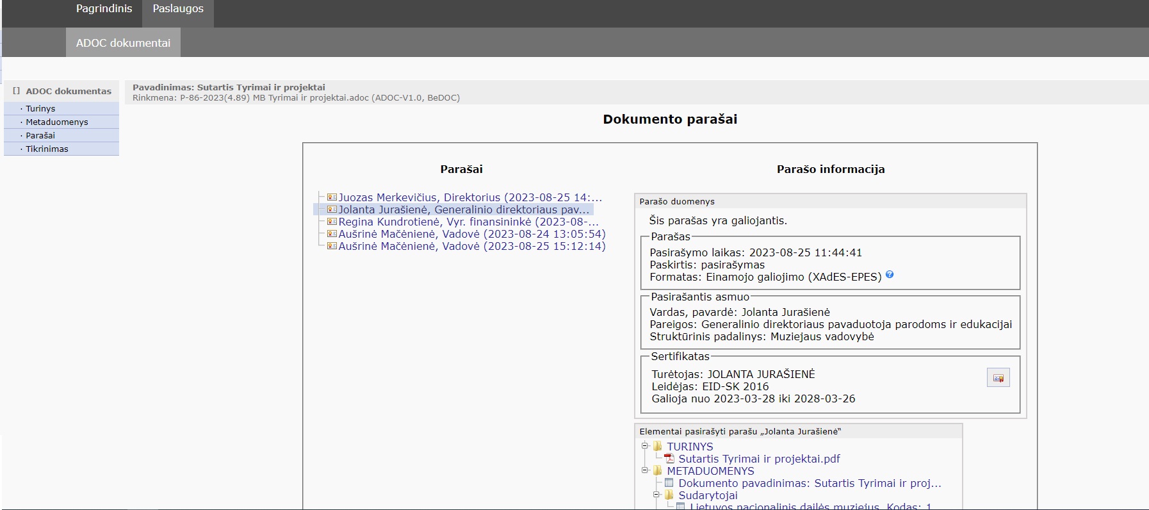This screenshot has height=510, width=1149.
Task: Select Aušrinė Mačėnienė signature from 15:12:14
Action: click(x=471, y=247)
